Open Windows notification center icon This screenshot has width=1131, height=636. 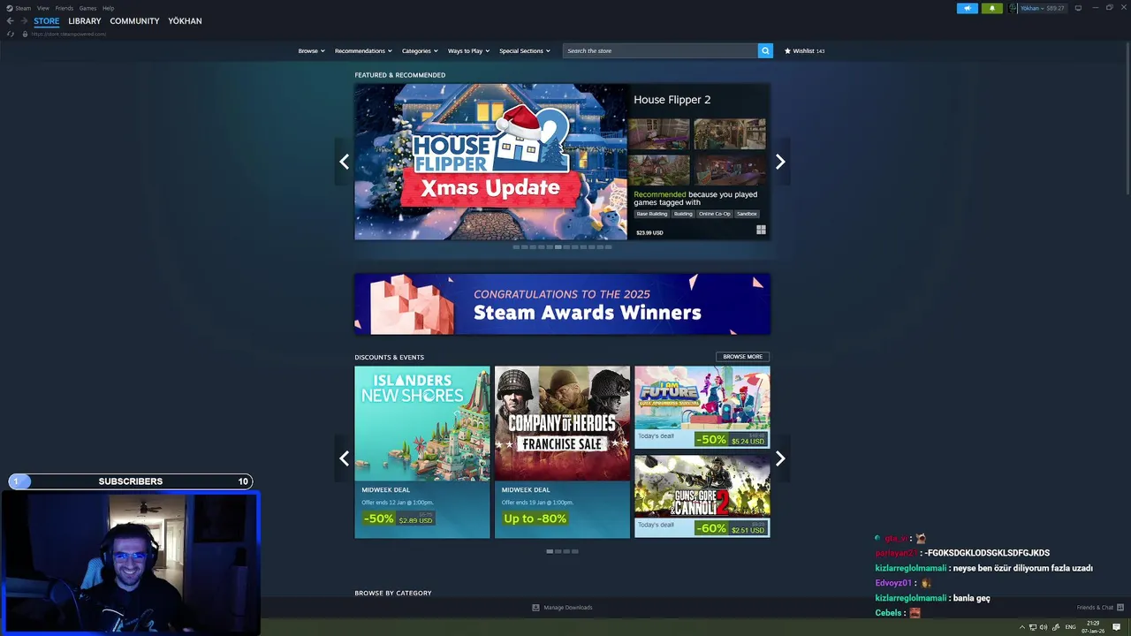pos(1116,627)
